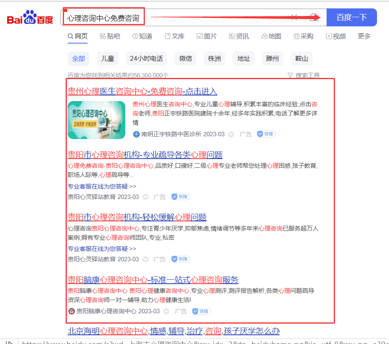Select the 微信 filter chip
The width and height of the screenshot is (389, 344).
(x=185, y=59)
